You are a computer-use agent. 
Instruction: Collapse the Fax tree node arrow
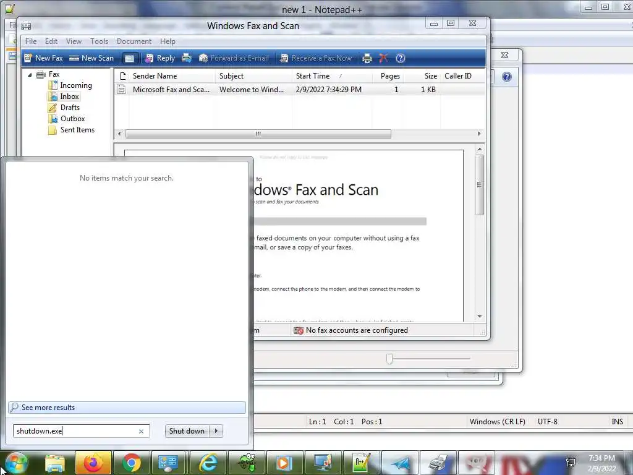click(x=30, y=75)
